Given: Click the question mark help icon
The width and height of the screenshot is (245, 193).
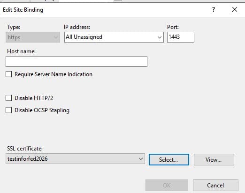Looking at the screenshot, I should click(214, 10).
